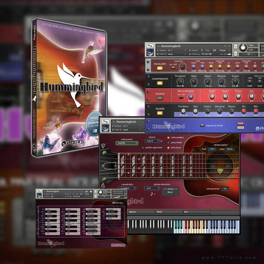Click the wrench icon in the effects panel header

tap(150, 46)
